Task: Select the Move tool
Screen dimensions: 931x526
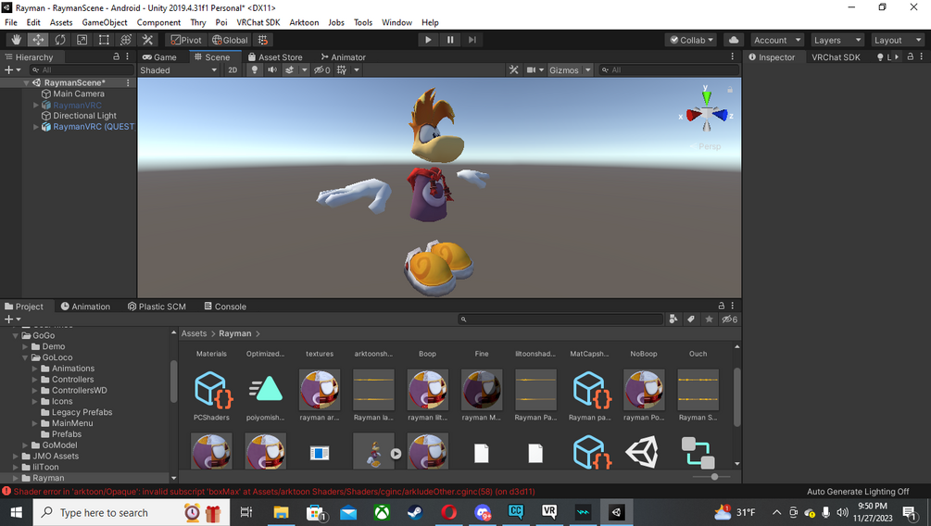Action: pos(38,40)
